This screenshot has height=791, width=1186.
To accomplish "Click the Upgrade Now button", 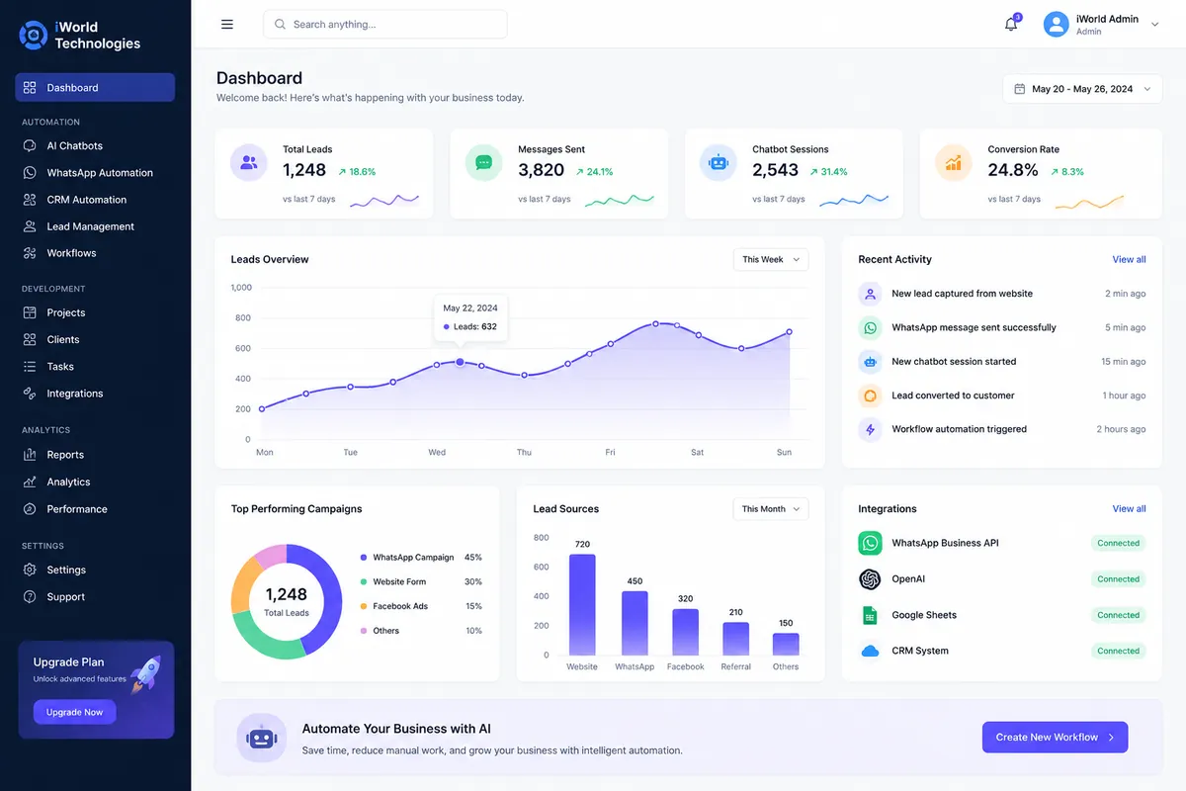I will click(x=75, y=712).
